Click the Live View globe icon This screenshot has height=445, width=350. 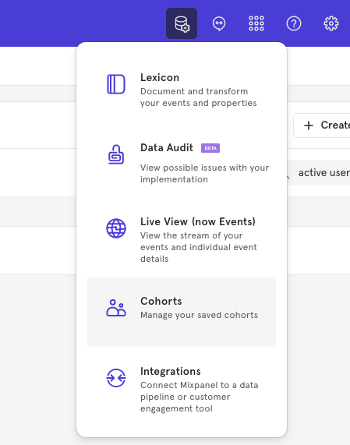116,228
